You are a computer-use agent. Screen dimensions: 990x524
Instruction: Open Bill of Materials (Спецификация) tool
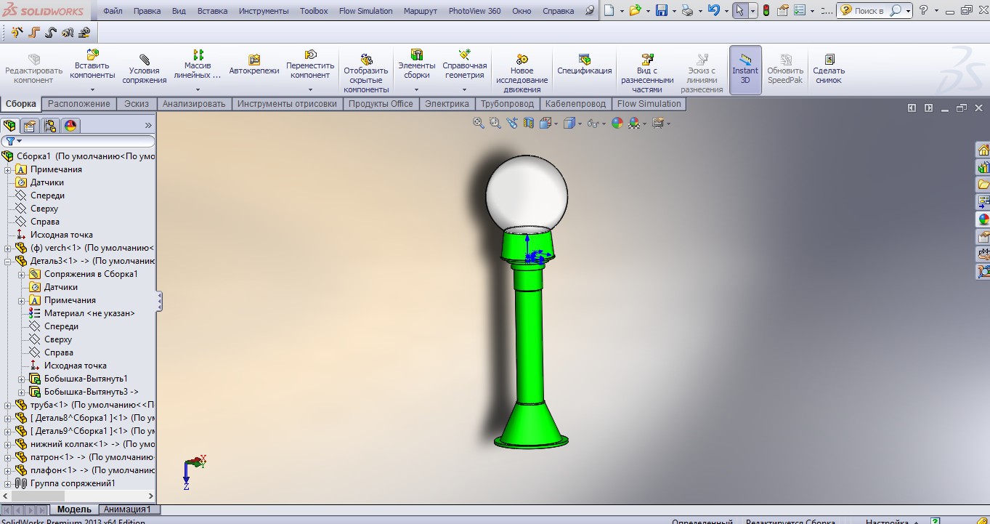pyautogui.click(x=585, y=65)
